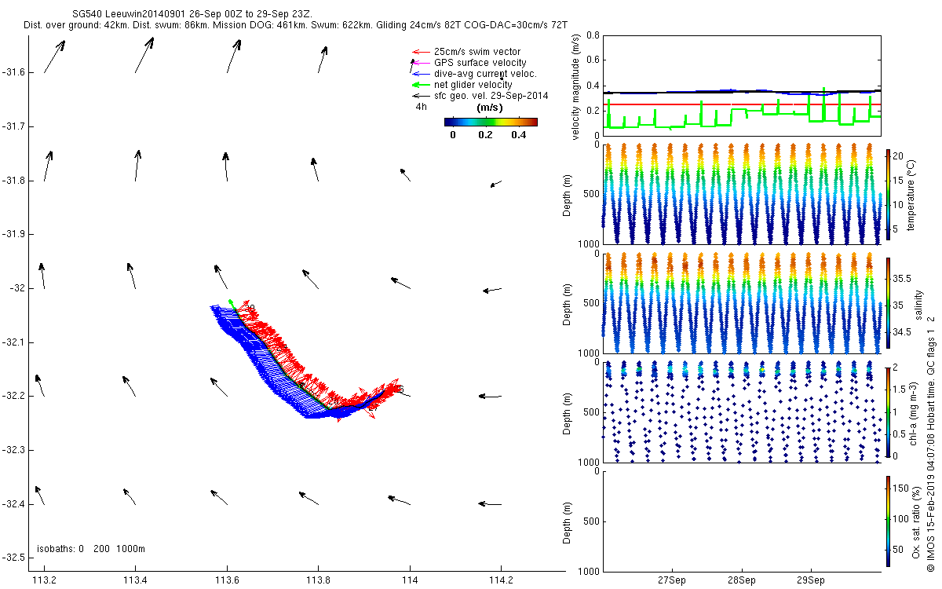This screenshot has height=589, width=942.
Task: Click the chl-a colorbar
Action: click(888, 411)
